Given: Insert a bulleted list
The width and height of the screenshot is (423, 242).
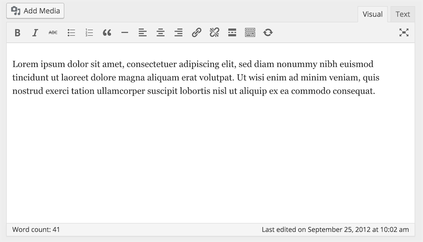Looking at the screenshot, I should pyautogui.click(x=71, y=33).
